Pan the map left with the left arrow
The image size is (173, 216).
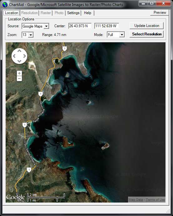click(x=14, y=56)
